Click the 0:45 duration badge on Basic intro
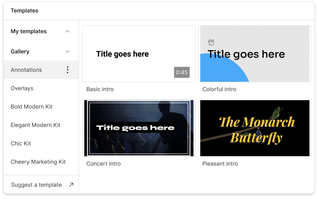Image resolution: width=318 pixels, height=199 pixels. [182, 72]
